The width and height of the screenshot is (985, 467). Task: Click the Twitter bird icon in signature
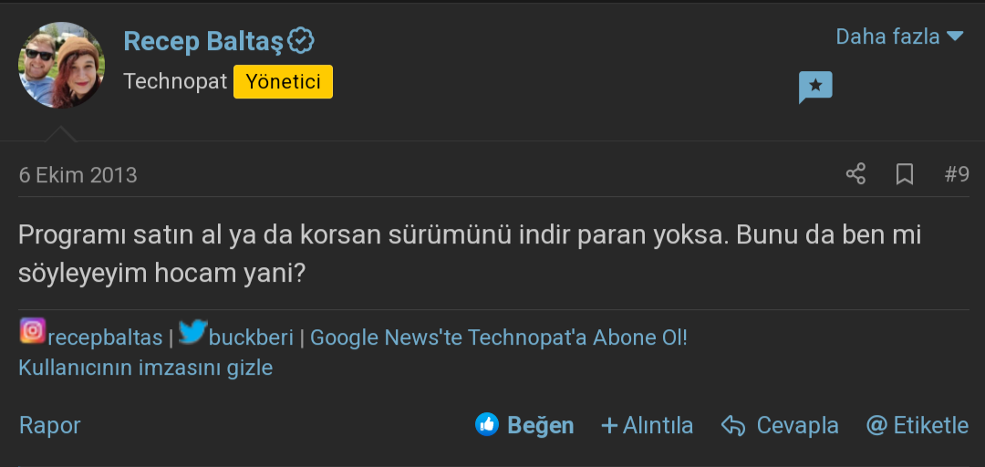coord(192,332)
